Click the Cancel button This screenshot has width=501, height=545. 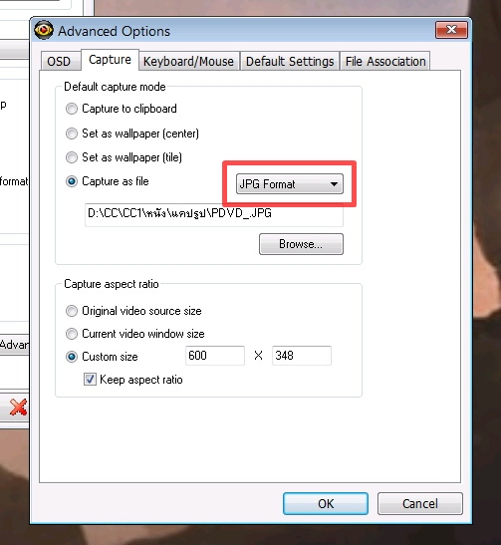coord(420,503)
